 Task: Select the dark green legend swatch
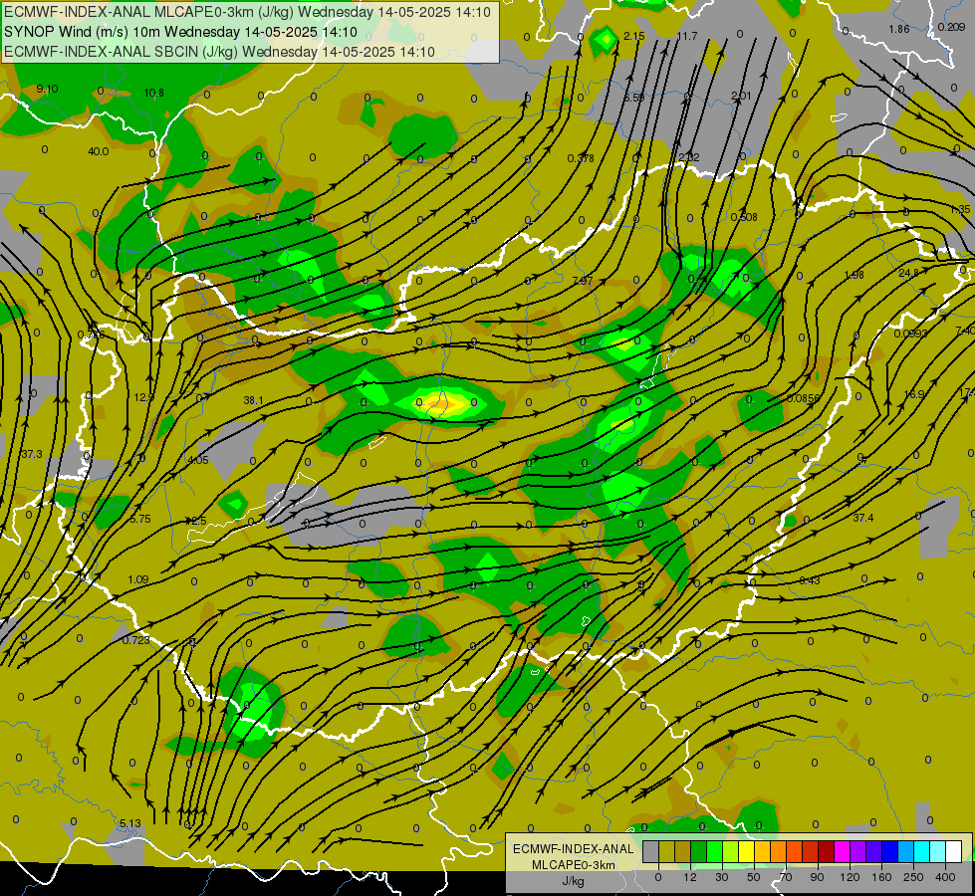[699, 851]
